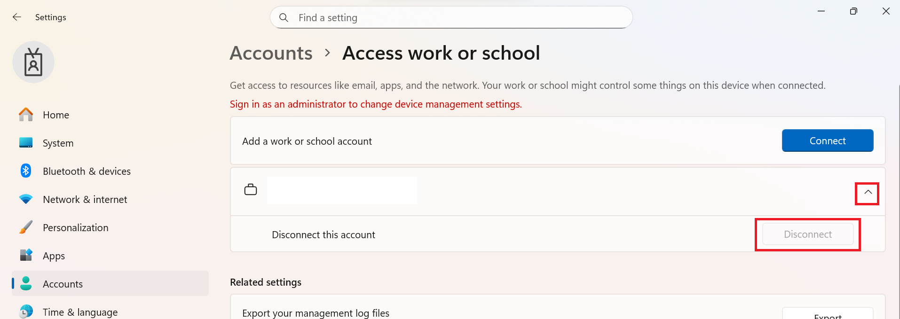Click the Time & language globe icon
The height and width of the screenshot is (319, 900).
coord(26,311)
